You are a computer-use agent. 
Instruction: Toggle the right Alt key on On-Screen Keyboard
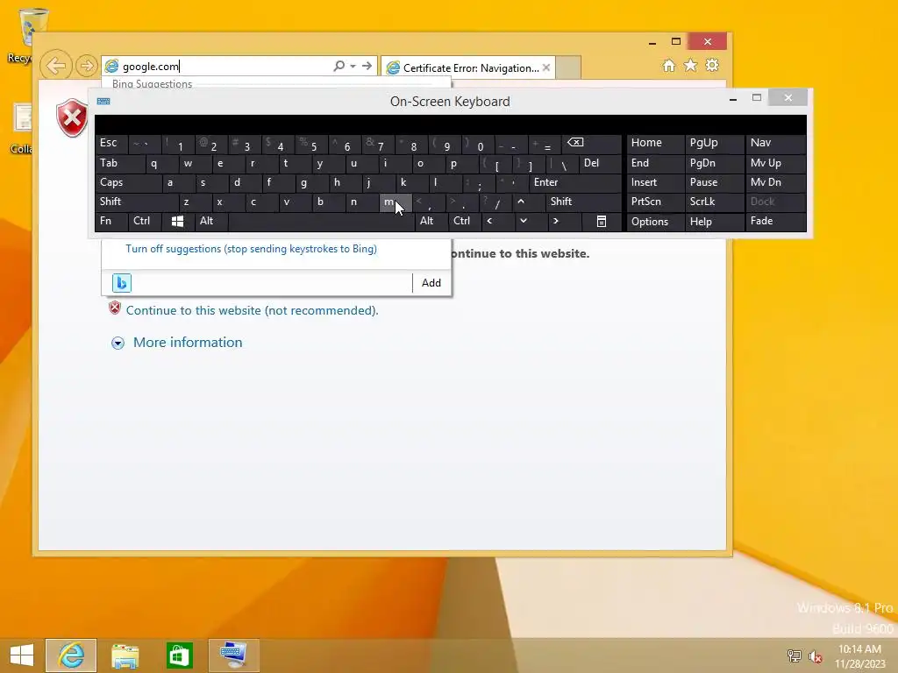(431, 221)
